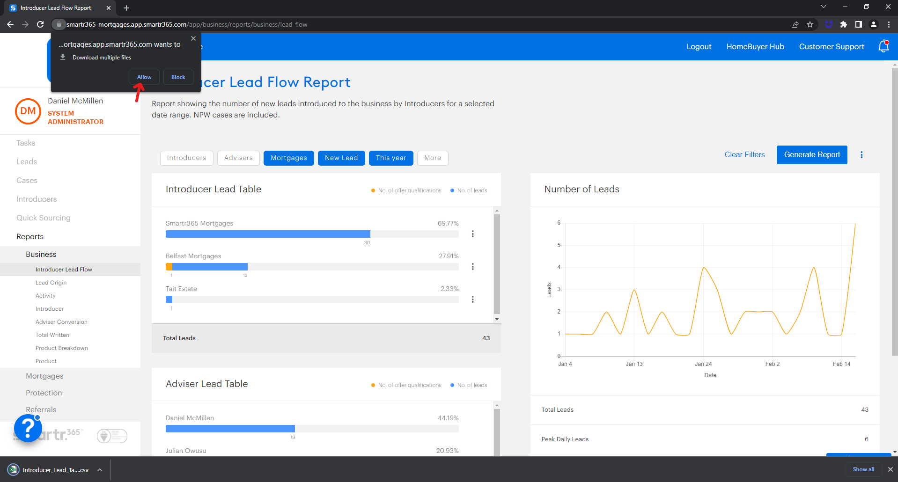Open Chrome three-dot menu

[889, 24]
